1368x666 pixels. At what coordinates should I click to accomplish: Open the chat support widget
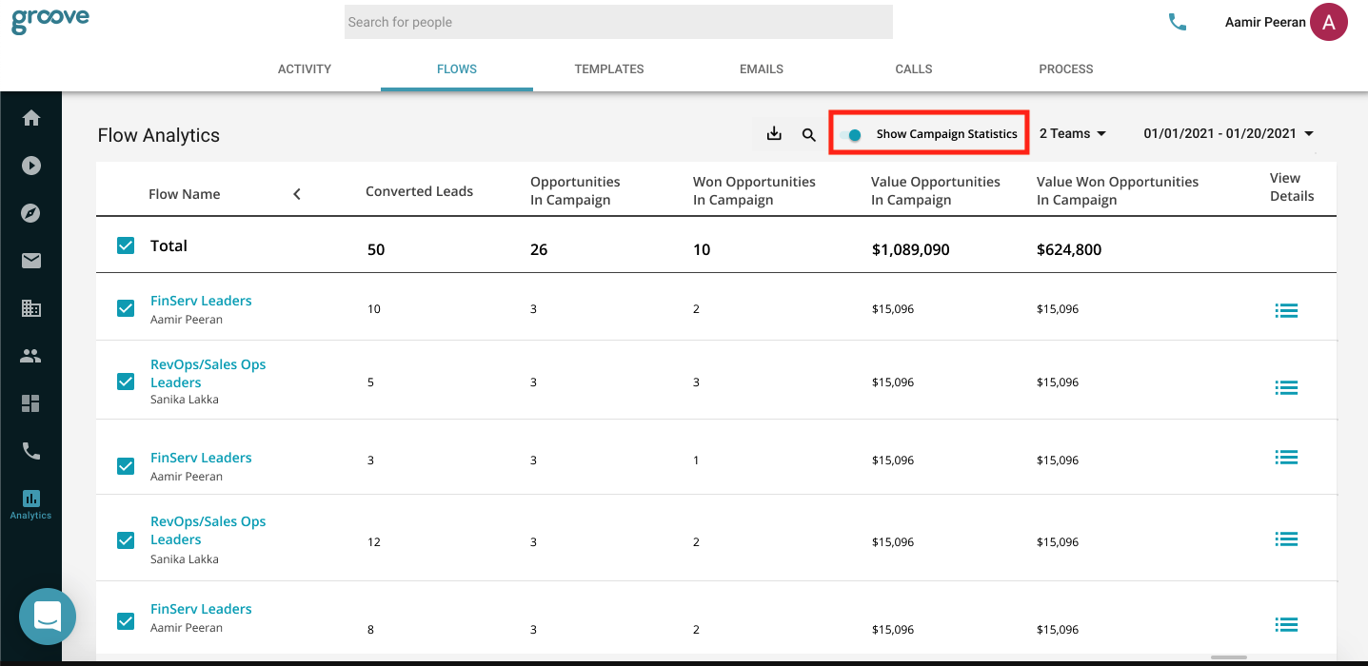[48, 617]
